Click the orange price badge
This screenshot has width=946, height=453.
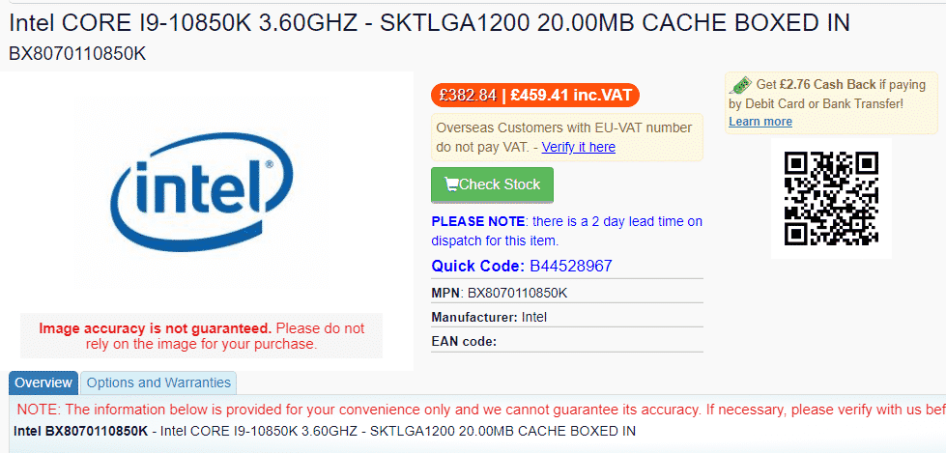[x=534, y=96]
